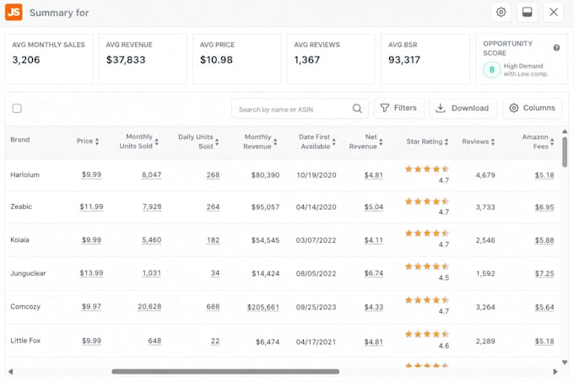Image resolution: width=574 pixels, height=382 pixels.
Task: Sort by Amazon Fees arrows
Action: [552, 142]
